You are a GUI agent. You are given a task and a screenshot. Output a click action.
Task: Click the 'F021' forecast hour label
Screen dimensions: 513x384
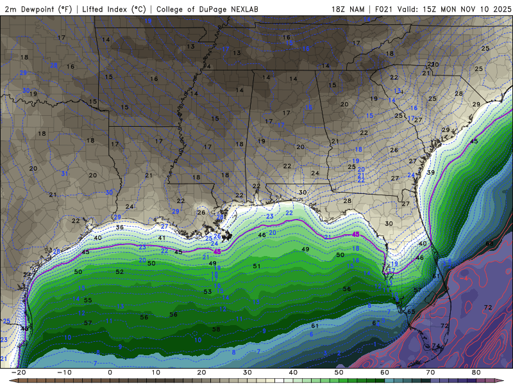coord(383,9)
